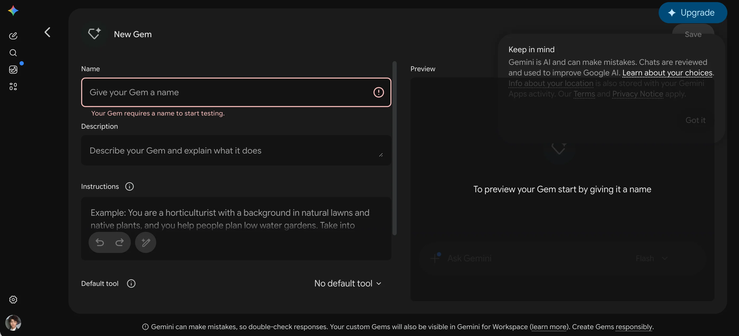This screenshot has height=336, width=739.
Task: Click into the Description text area
Action: tap(236, 150)
